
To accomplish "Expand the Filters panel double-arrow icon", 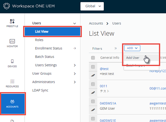I will [116, 48].
